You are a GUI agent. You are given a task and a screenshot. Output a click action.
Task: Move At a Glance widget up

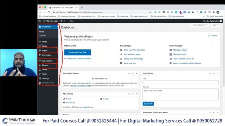coord(129,94)
